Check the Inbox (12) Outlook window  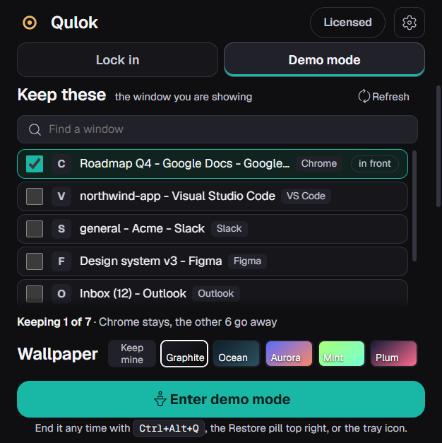[35, 294]
